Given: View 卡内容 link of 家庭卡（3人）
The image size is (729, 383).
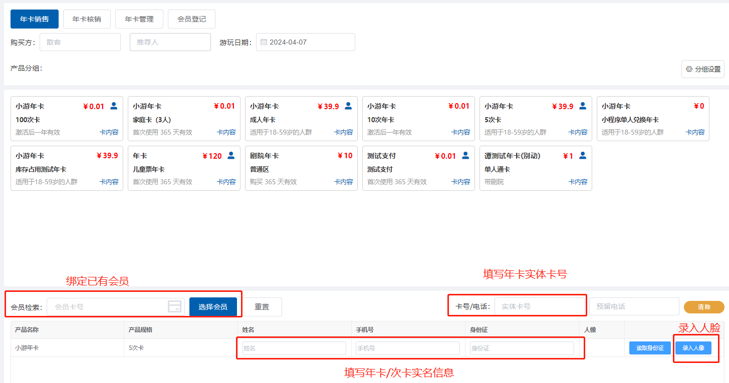Looking at the screenshot, I should coord(226,132).
